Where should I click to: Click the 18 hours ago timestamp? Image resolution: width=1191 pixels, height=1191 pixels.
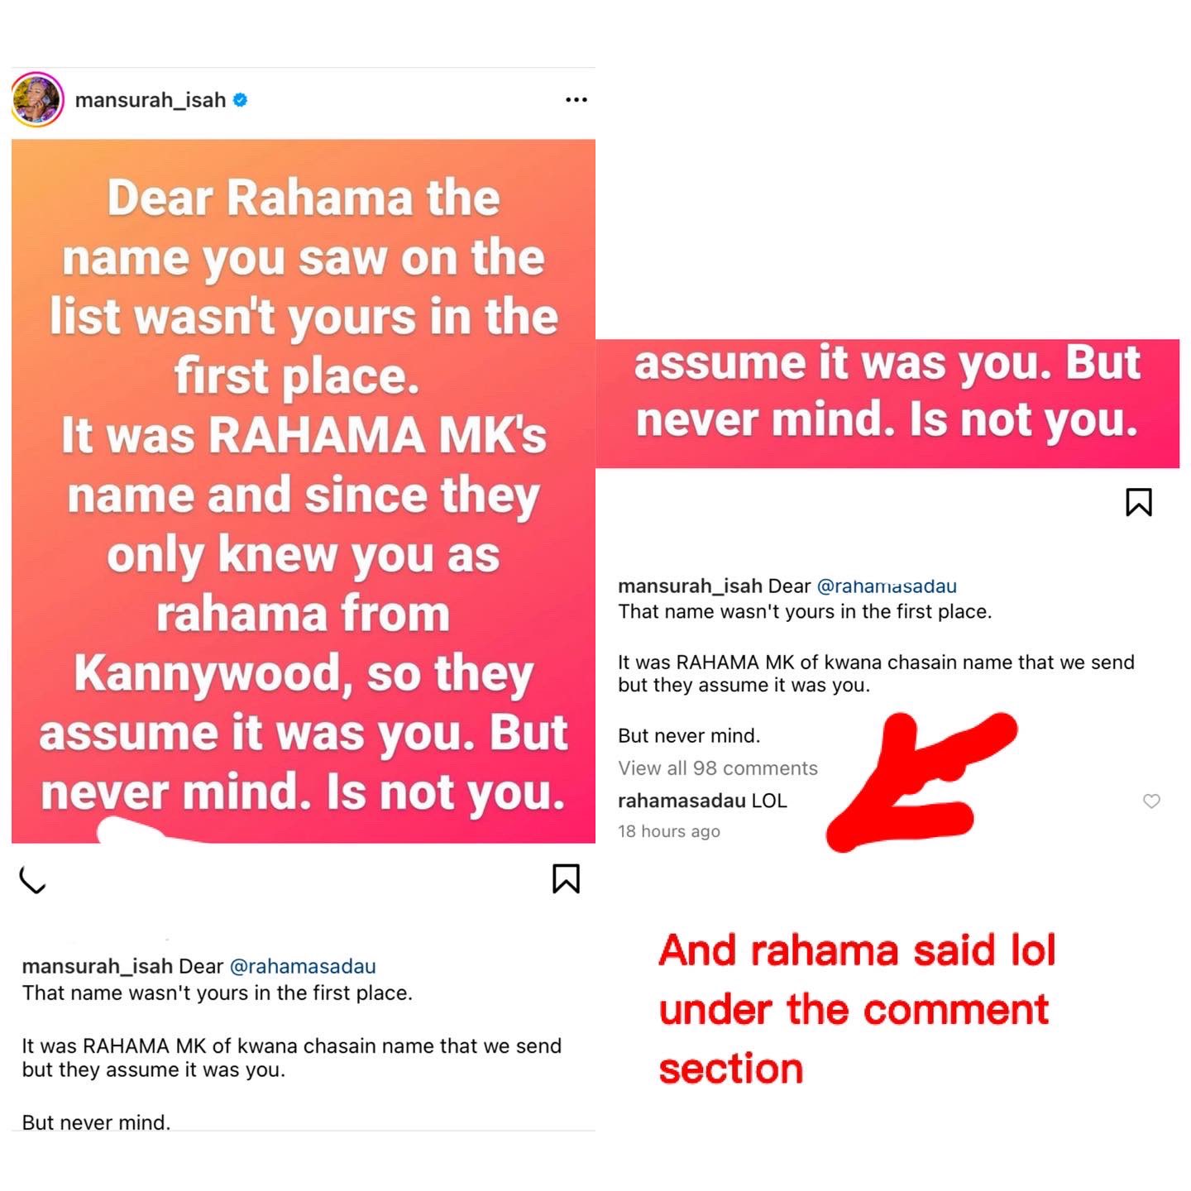tap(669, 831)
